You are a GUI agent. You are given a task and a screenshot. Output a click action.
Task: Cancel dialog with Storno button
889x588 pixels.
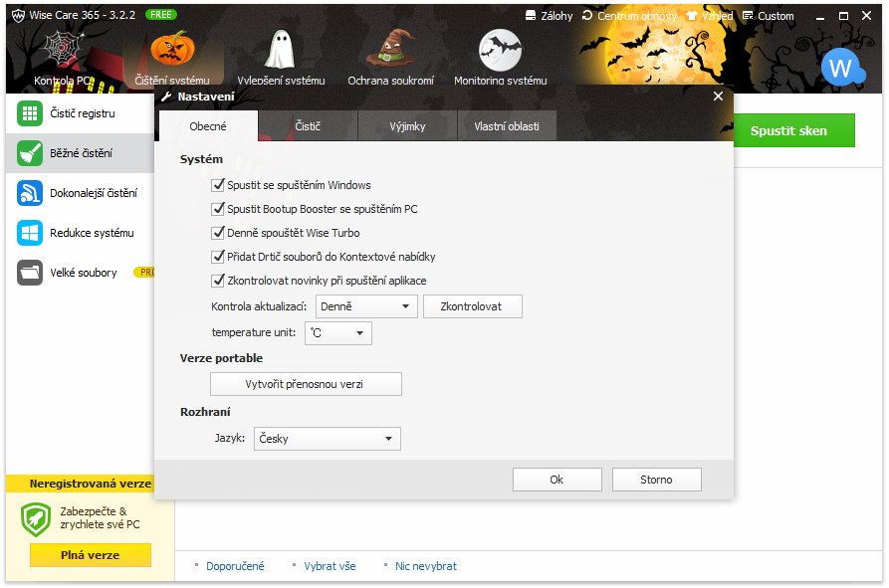[x=656, y=480]
